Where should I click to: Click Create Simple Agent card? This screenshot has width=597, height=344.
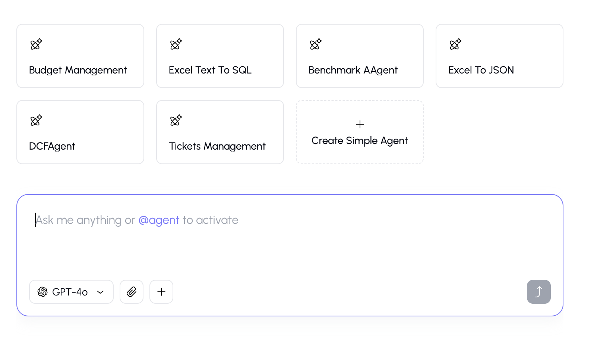[x=360, y=132]
